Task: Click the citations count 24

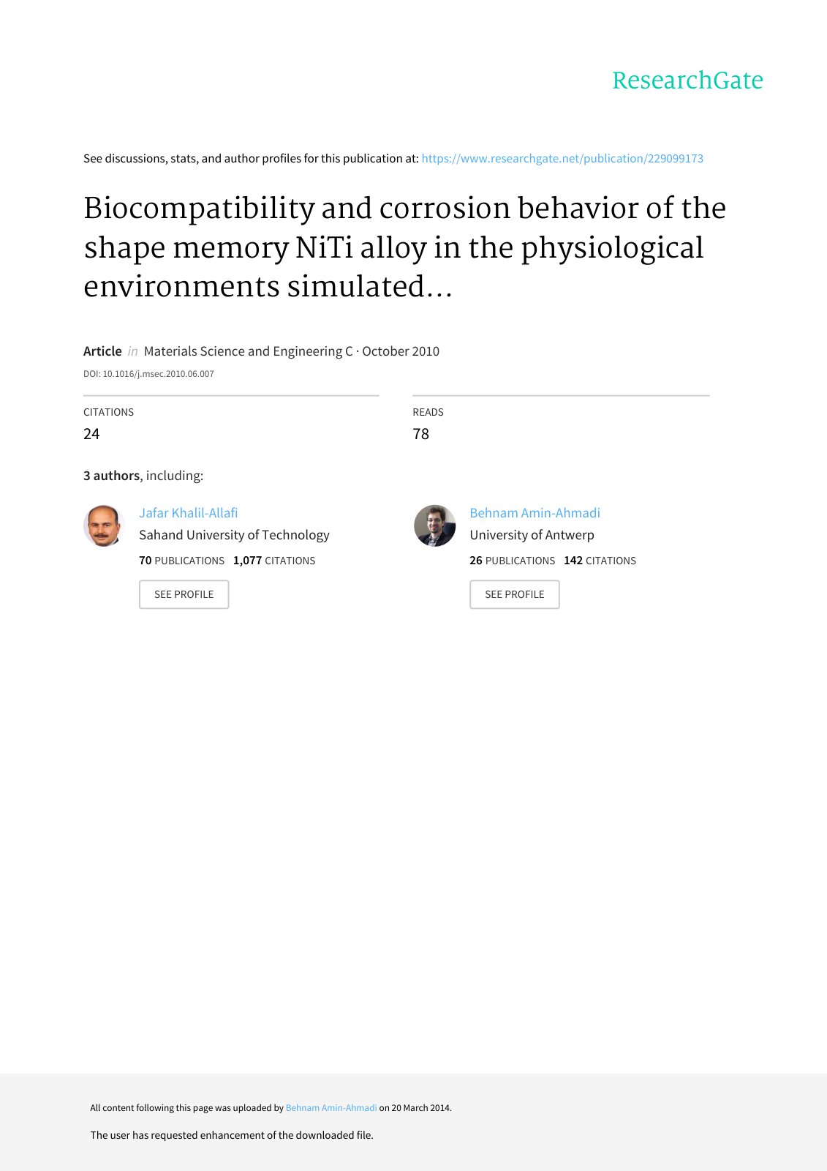Action: (91, 434)
